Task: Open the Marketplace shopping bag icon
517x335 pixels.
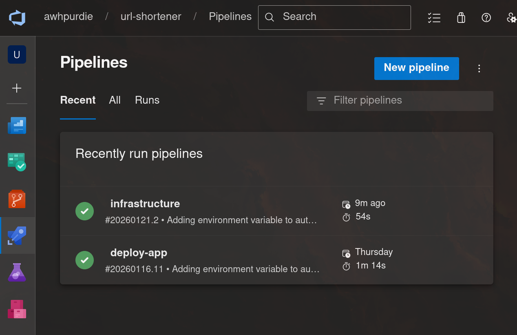Action: tap(461, 18)
